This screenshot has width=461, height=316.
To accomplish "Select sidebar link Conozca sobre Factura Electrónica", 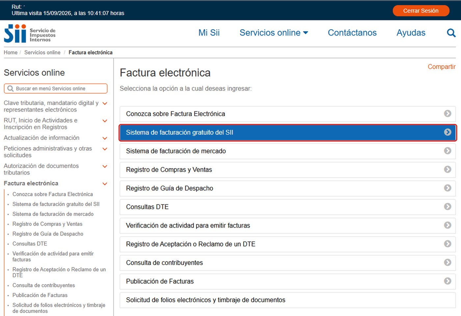I will [x=53, y=194].
